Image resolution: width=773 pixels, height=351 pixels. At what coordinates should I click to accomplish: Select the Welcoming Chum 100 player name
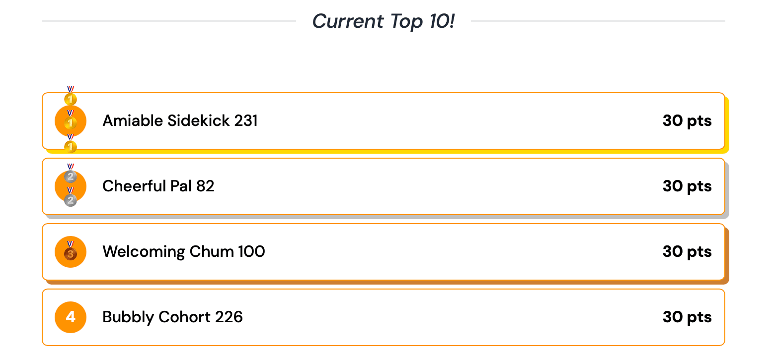(184, 251)
